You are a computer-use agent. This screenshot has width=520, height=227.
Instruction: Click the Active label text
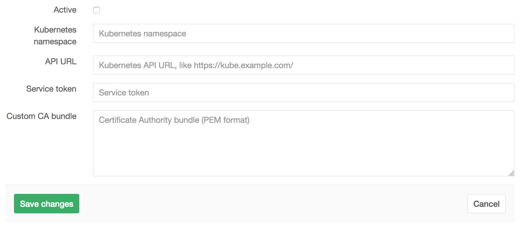click(x=65, y=10)
